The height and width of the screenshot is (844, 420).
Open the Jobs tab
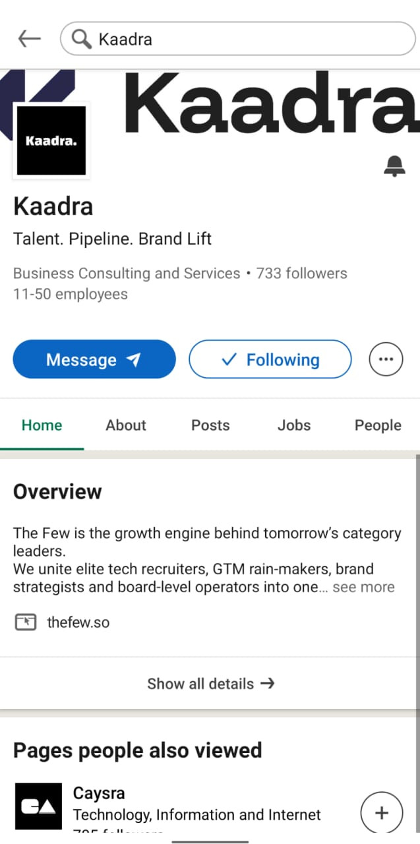(294, 425)
